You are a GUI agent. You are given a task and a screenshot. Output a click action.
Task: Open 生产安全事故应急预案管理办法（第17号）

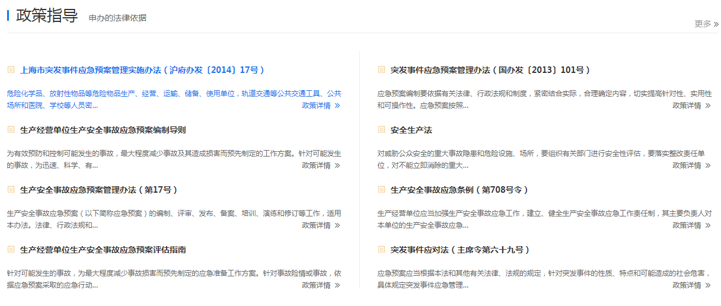tap(99, 190)
